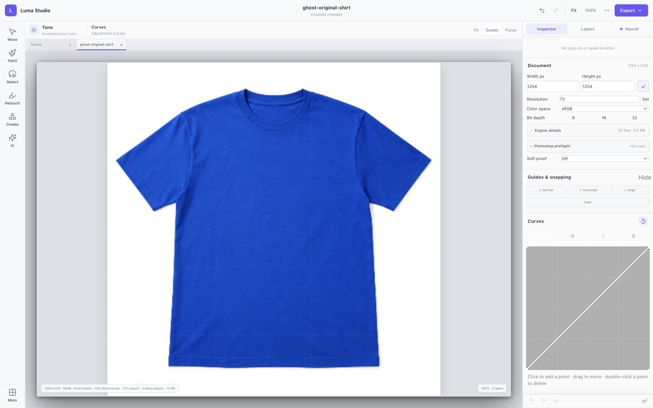Image resolution: width=653 pixels, height=408 pixels.
Task: Set bit depth to 8
Action: pos(573,118)
